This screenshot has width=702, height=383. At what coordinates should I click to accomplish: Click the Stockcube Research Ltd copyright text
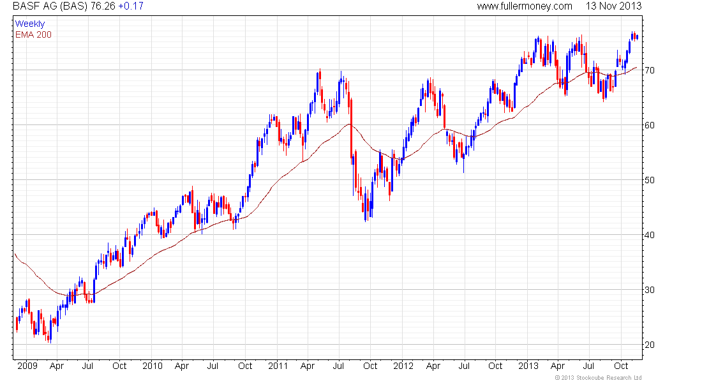pos(598,378)
